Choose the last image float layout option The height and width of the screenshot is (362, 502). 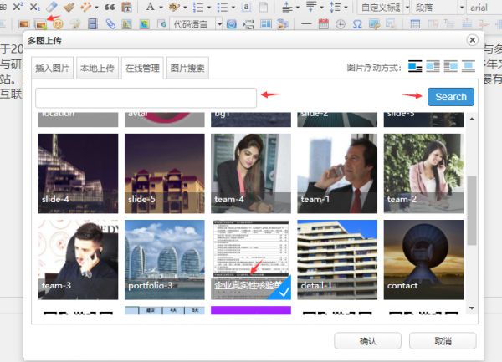click(468, 67)
